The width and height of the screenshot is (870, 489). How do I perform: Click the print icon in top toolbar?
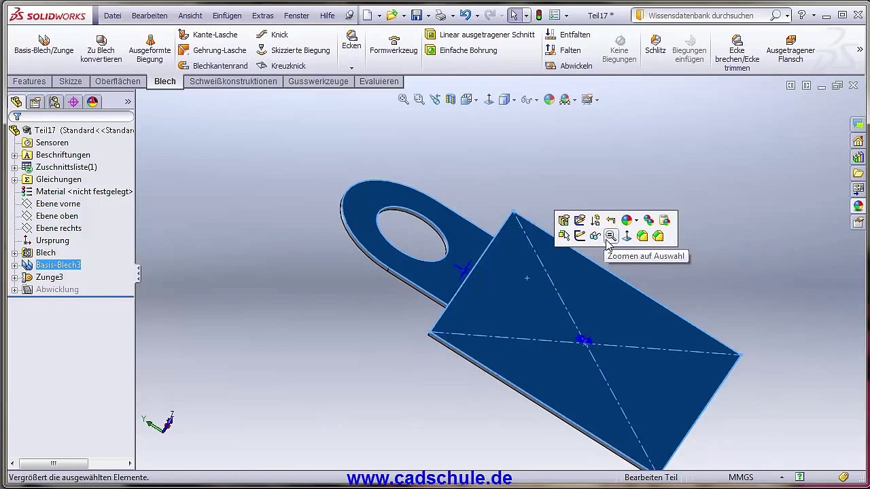tap(440, 15)
